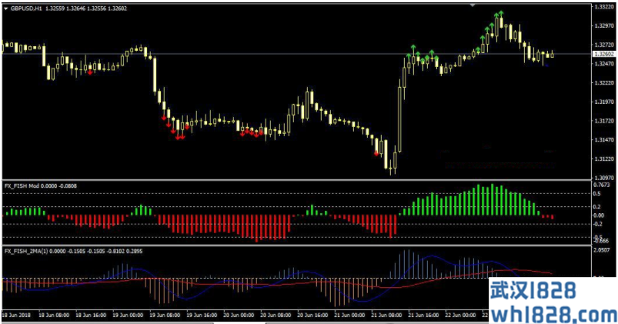The image size is (618, 324).
Task: Click the topmost green arrow at price peak
Action: 499,14
